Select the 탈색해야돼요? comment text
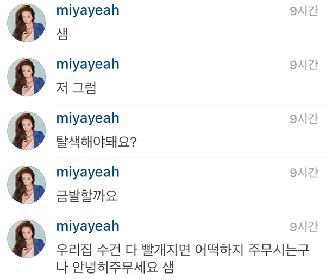Image resolution: width=326 pixels, height=279 pixels. pyautogui.click(x=97, y=142)
